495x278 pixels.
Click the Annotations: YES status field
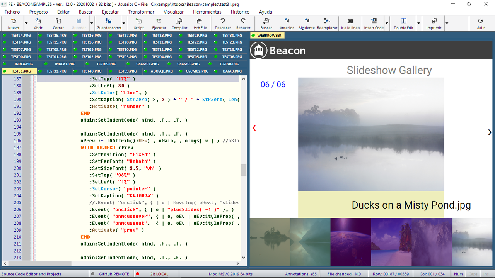tap(301, 274)
